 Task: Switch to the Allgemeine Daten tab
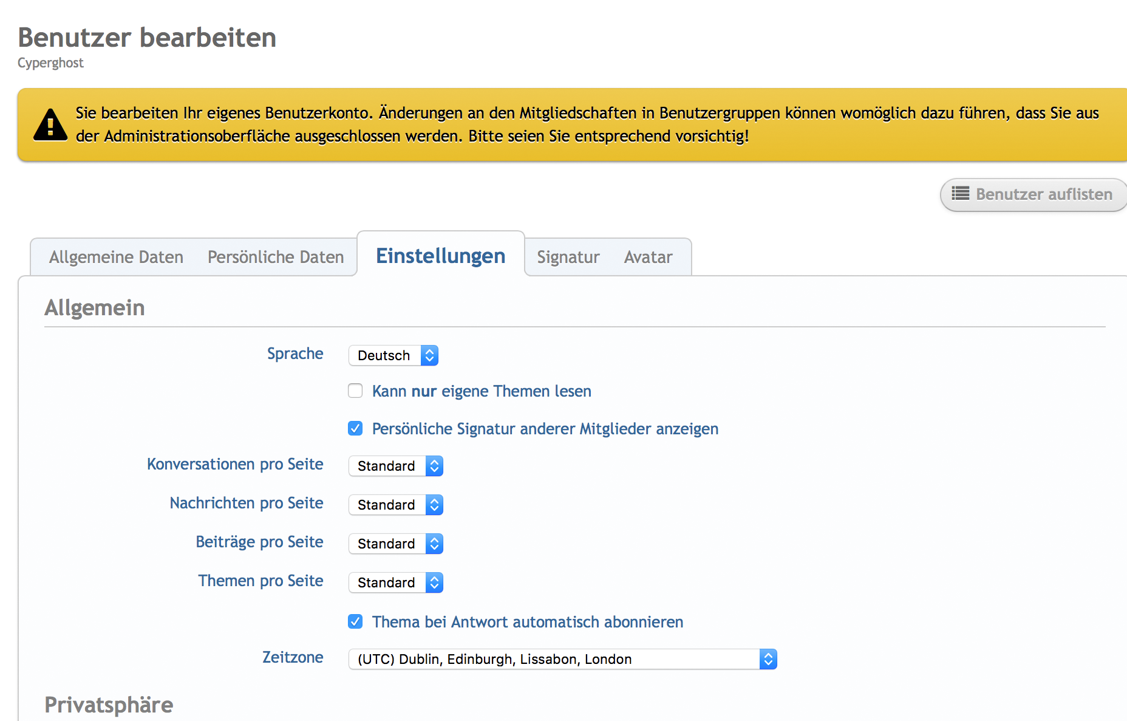(116, 257)
